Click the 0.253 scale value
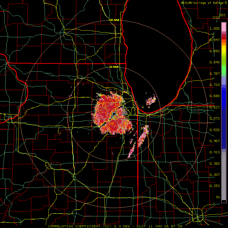Screen dimensions: 228x228 pyautogui.click(x=215, y=186)
